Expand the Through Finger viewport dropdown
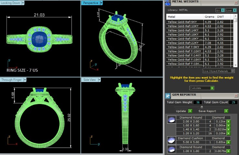239x155 pixels. (25, 80)
